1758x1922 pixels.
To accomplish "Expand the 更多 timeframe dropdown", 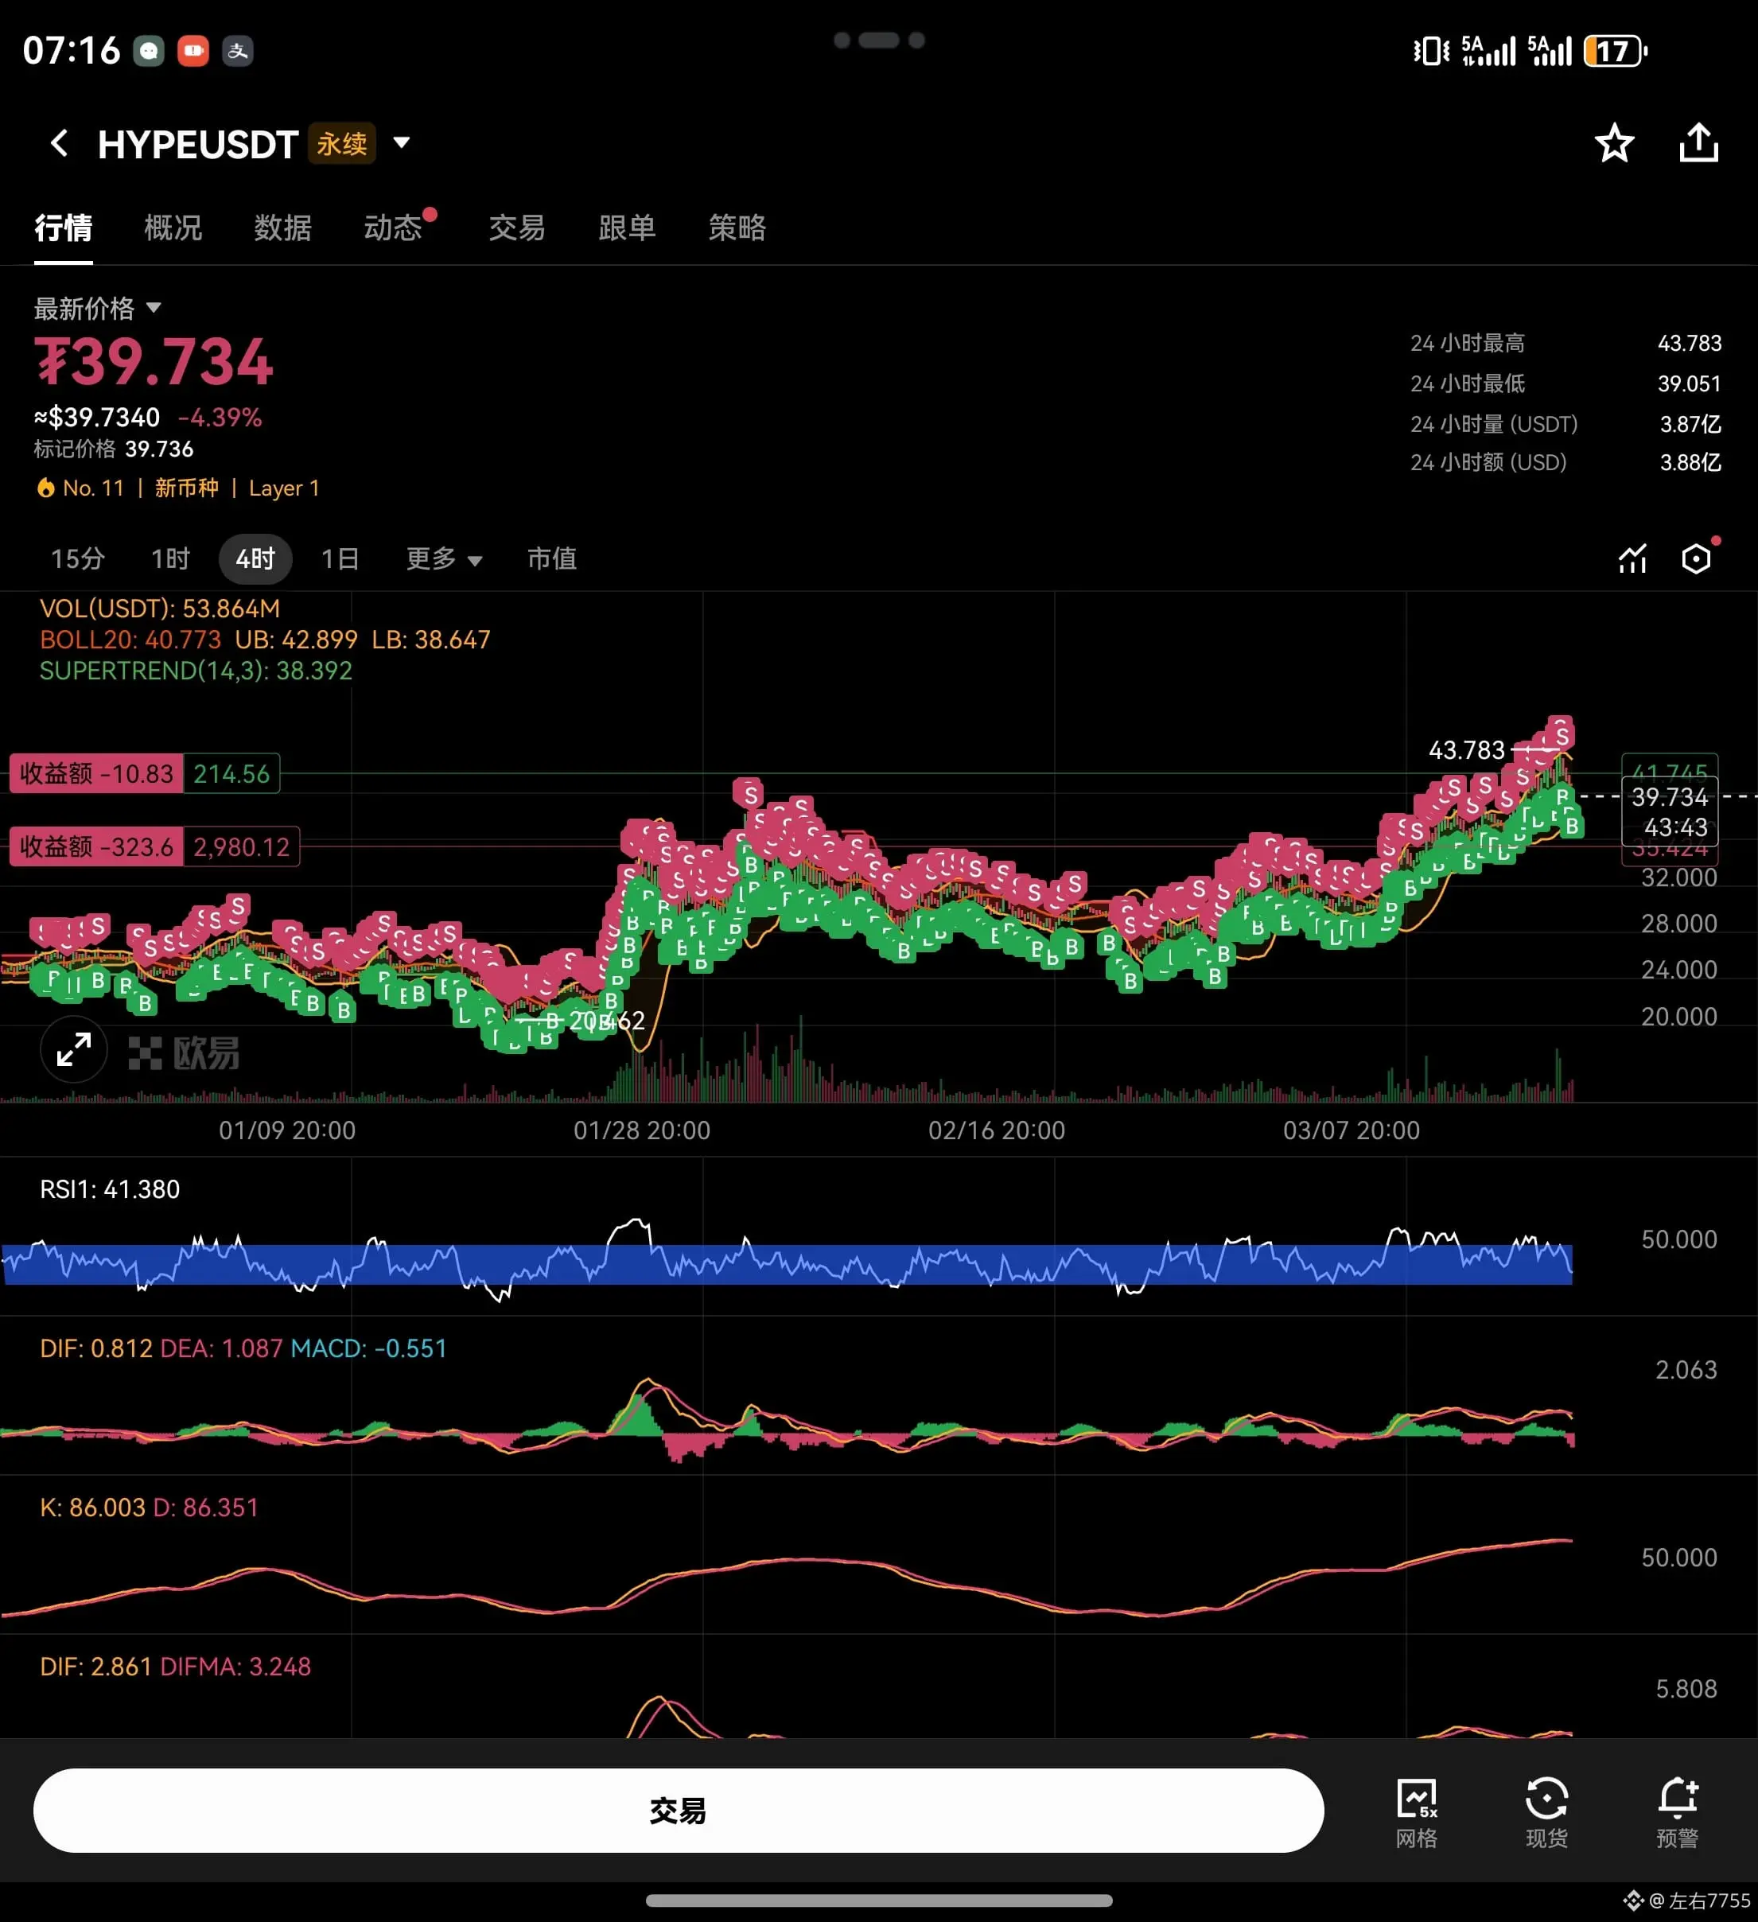I will point(443,558).
